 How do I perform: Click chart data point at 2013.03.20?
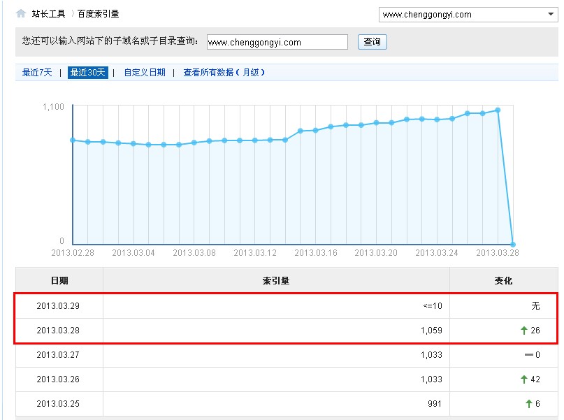click(376, 122)
